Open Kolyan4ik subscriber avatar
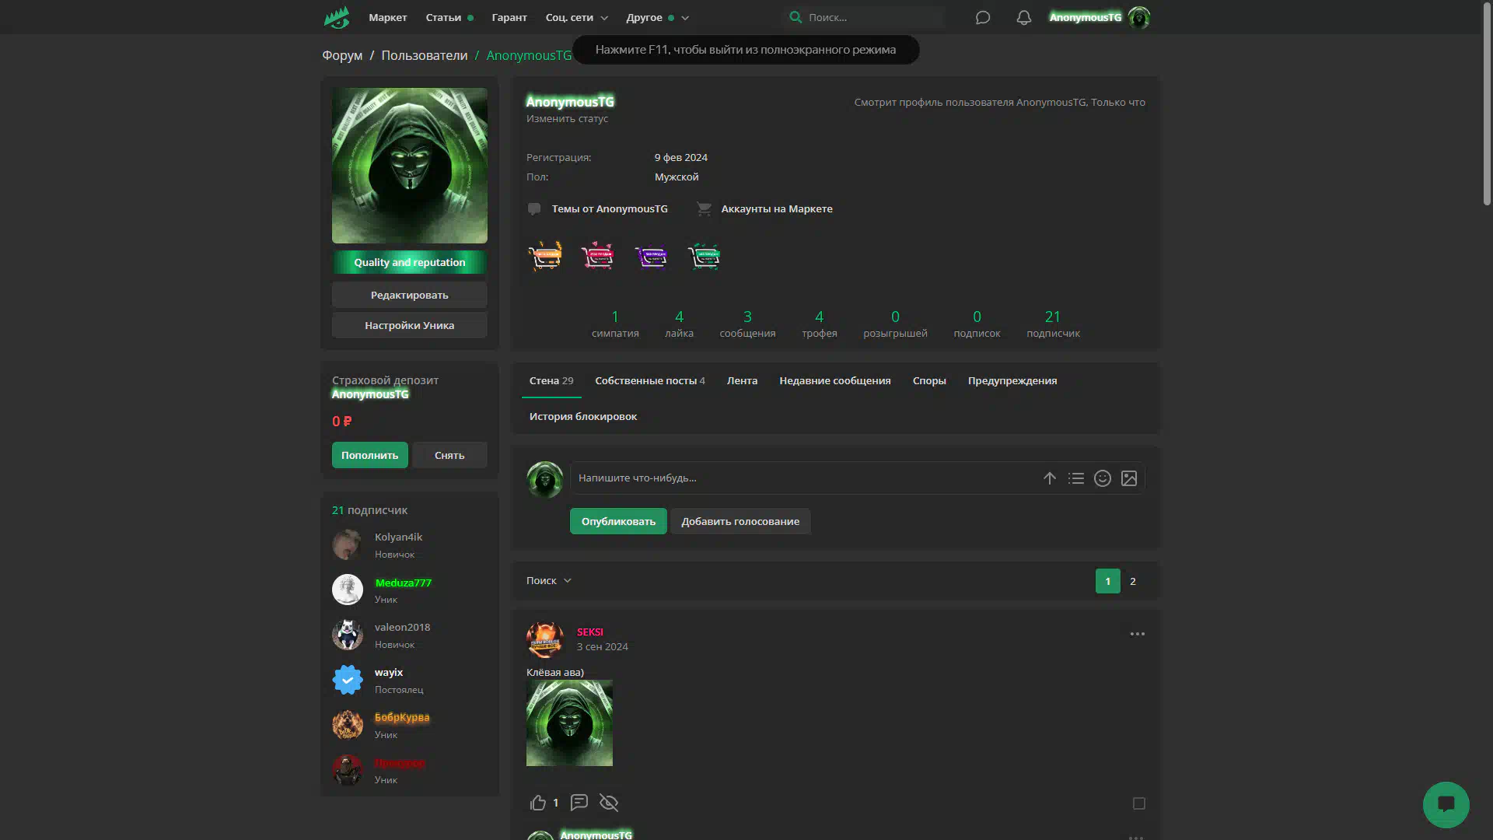 pyautogui.click(x=348, y=544)
